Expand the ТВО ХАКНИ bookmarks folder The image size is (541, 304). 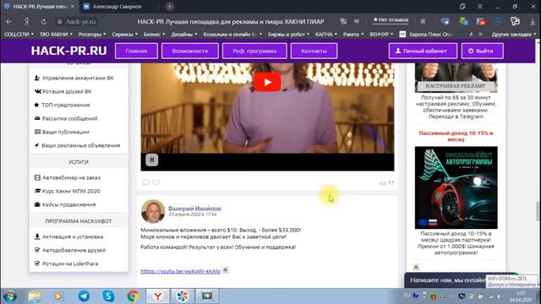56,34
